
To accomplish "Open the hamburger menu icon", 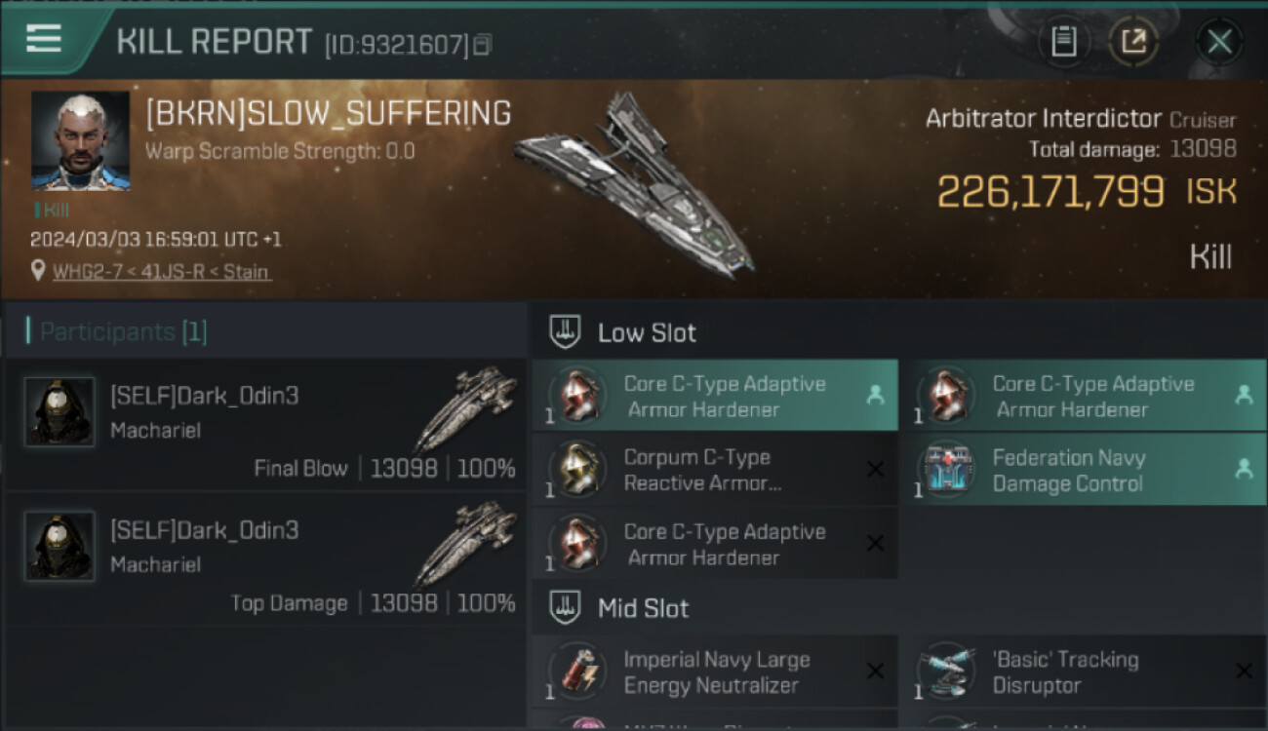I will (44, 38).
